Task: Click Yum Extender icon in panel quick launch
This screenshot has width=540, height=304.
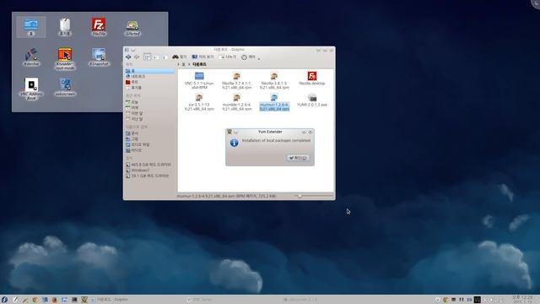Action: (x=84, y=300)
